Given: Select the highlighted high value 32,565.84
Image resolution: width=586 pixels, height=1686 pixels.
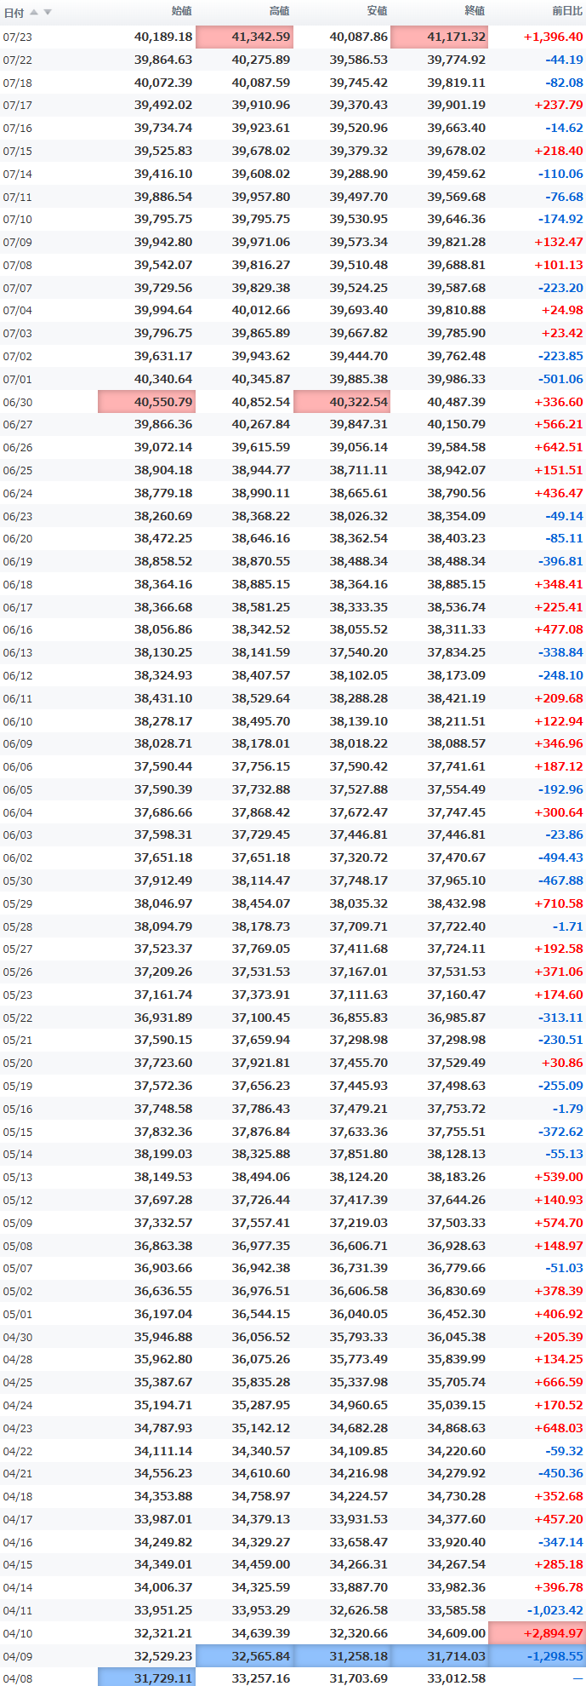Looking at the screenshot, I should pos(244,1656).
